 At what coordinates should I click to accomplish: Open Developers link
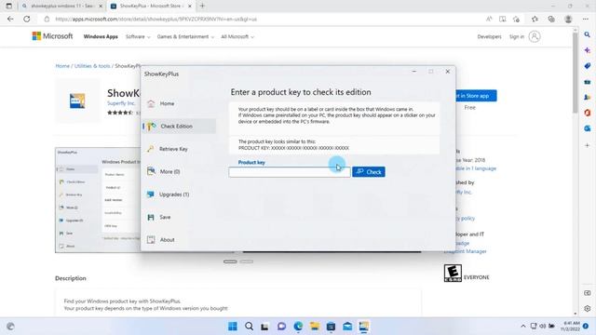tap(489, 37)
